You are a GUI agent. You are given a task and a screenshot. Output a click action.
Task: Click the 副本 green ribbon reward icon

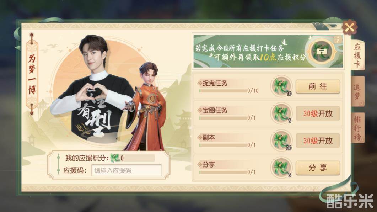pyautogui.click(x=281, y=141)
